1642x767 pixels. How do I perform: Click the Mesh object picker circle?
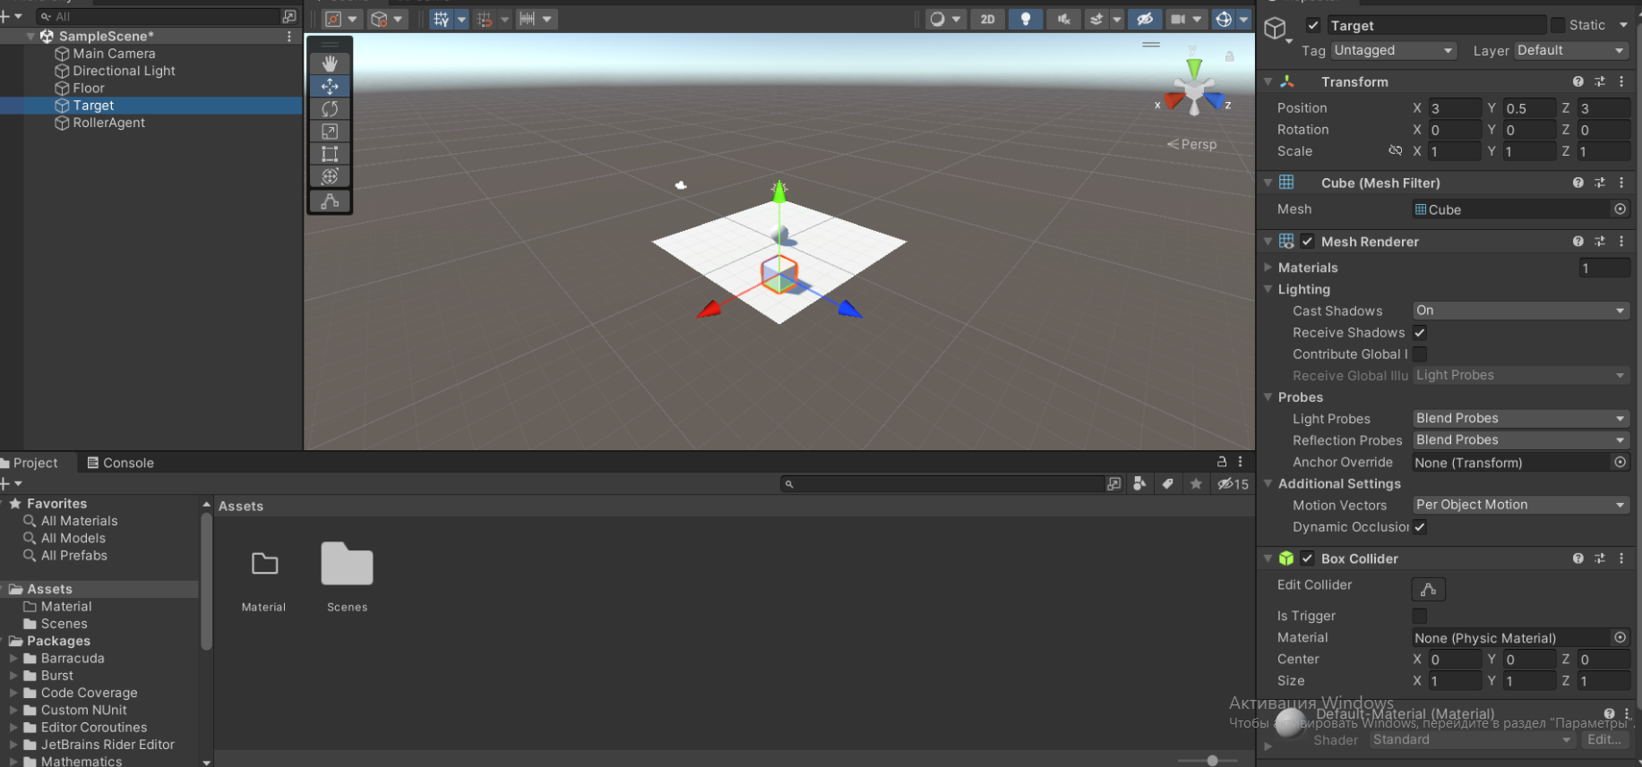[1620, 209]
